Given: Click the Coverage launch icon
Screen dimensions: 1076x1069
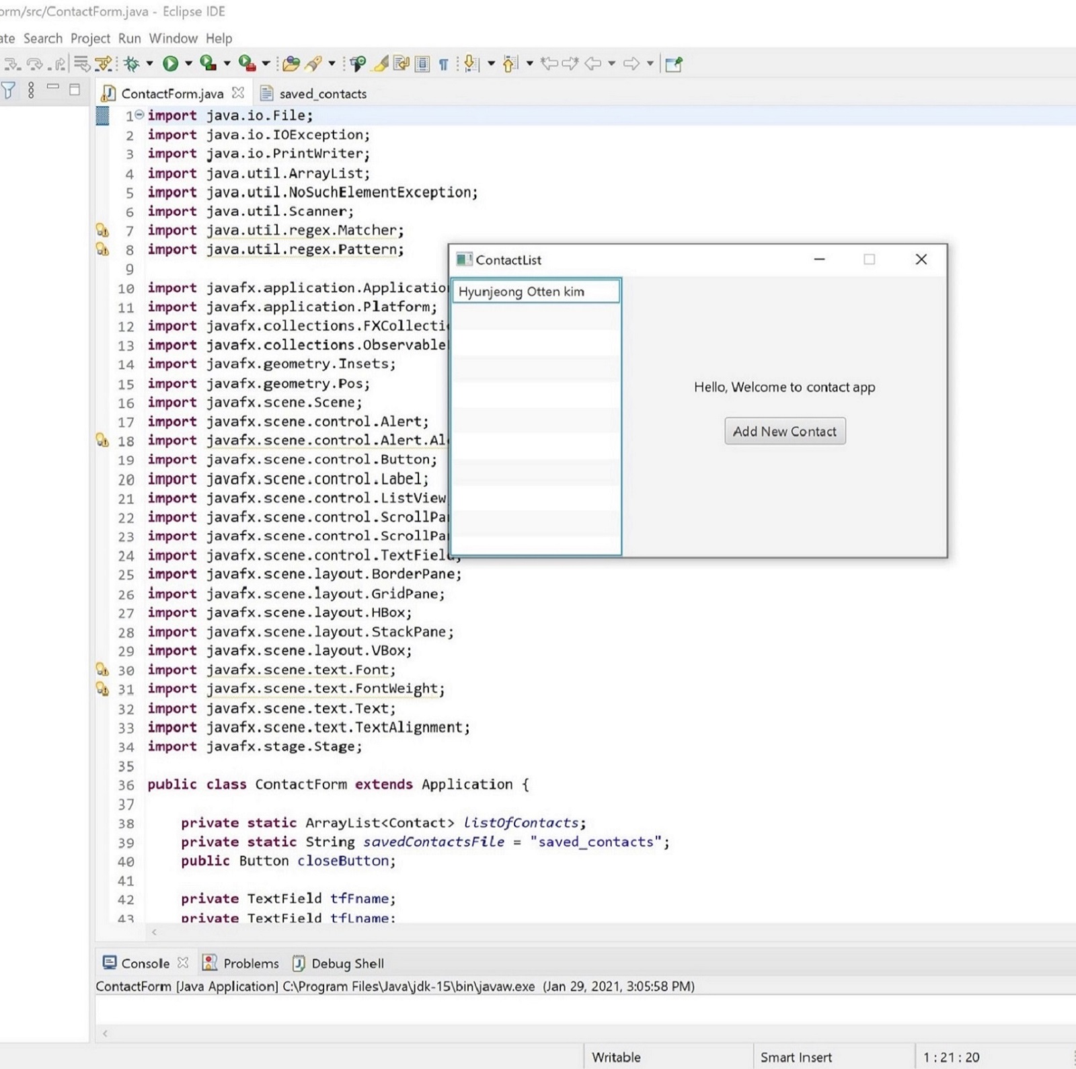Looking at the screenshot, I should tap(208, 64).
